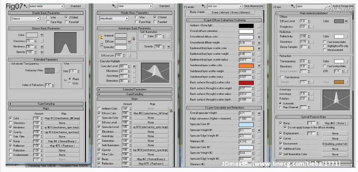Click Translucency orange-brown color swatch
The image size is (358, 172).
pos(339,82)
